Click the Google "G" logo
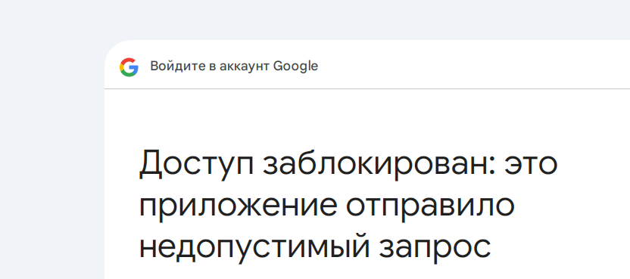Screen dimensions: 630x279 click(129, 67)
